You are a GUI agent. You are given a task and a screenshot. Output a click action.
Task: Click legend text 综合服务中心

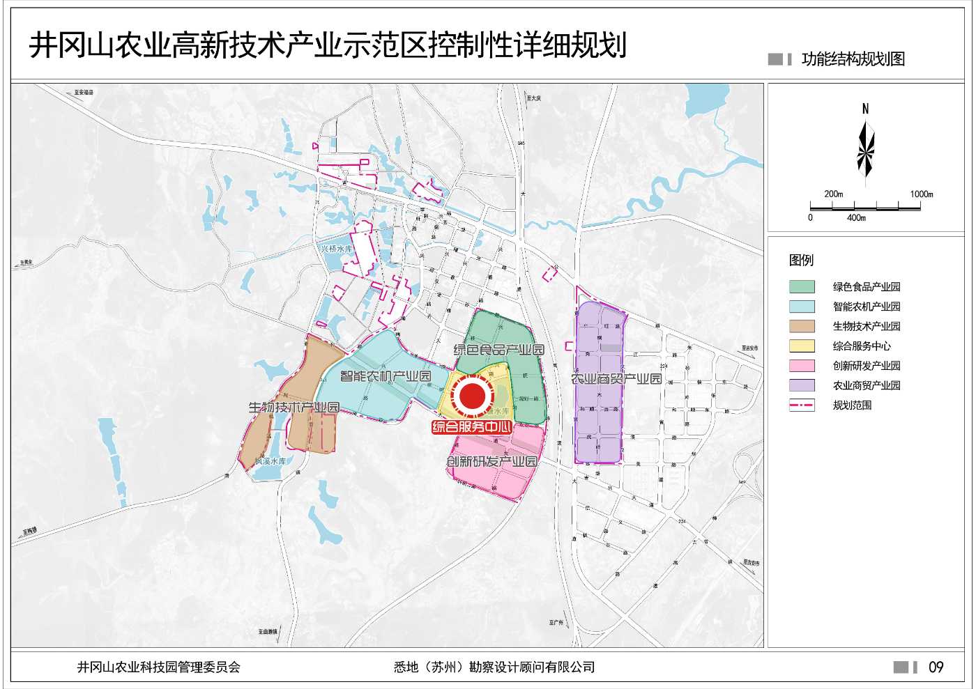tap(862, 346)
